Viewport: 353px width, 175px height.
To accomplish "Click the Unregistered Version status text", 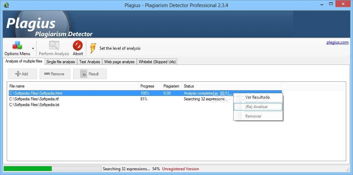I will tap(180, 169).
